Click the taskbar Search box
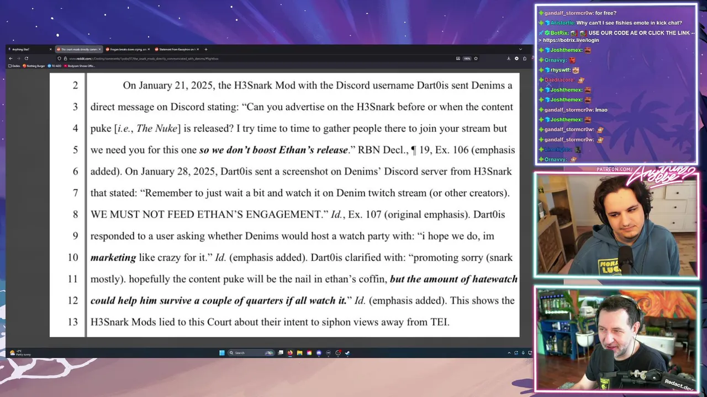 [x=251, y=353]
